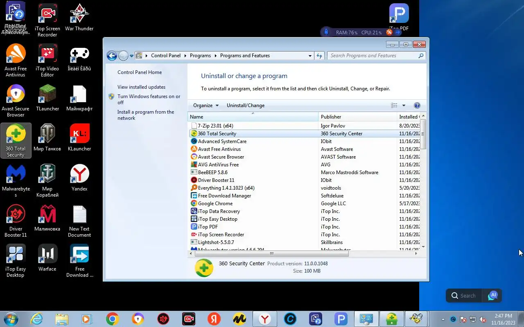524x327 pixels.
Task: Click Control Panel in breadcrumb
Action: (166, 56)
